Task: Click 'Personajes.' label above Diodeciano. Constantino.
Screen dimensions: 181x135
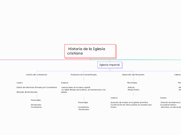Action: tap(36, 100)
